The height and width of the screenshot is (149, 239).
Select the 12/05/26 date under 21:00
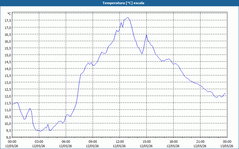(x=200, y=146)
